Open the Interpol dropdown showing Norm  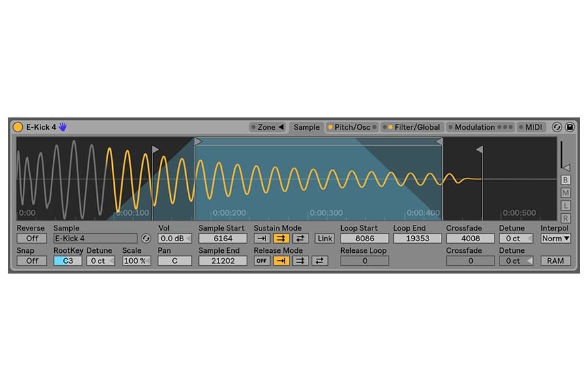tap(556, 239)
